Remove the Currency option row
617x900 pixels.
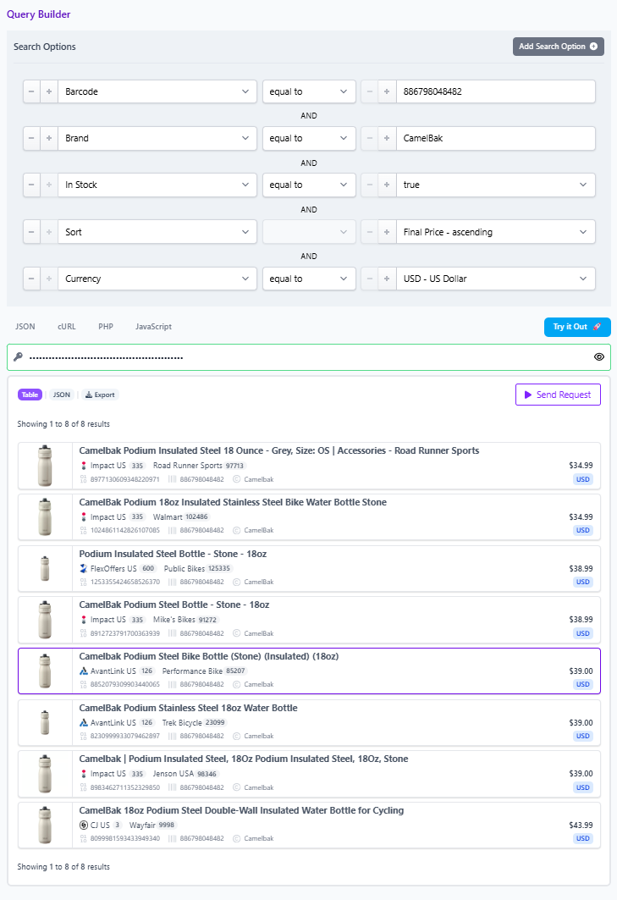coord(31,279)
